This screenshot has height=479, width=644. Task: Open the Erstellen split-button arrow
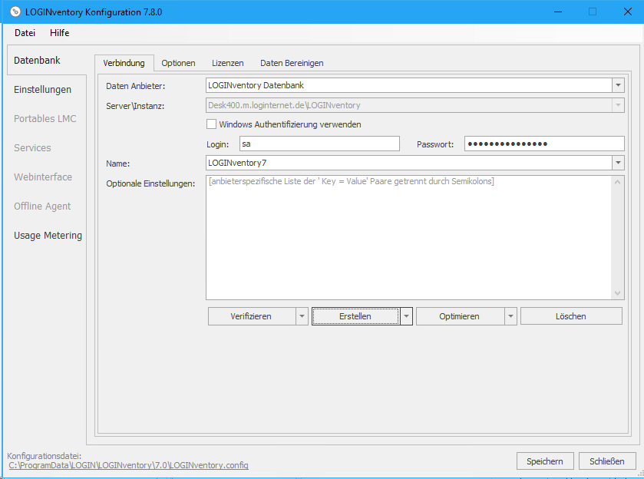(406, 316)
